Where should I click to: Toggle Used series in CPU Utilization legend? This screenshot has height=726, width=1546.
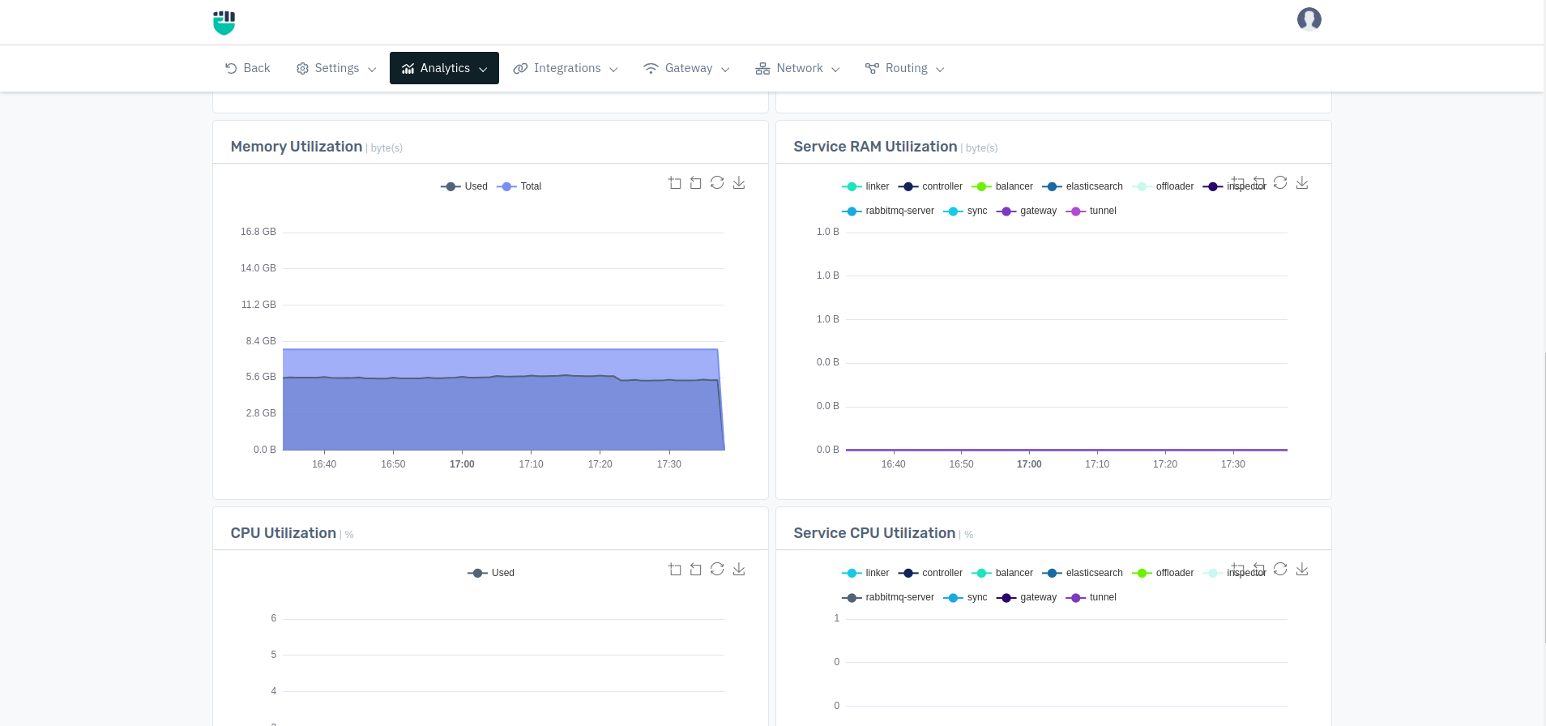491,573
